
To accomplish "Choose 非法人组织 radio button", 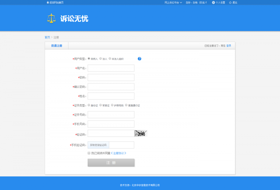I will coord(110,58).
